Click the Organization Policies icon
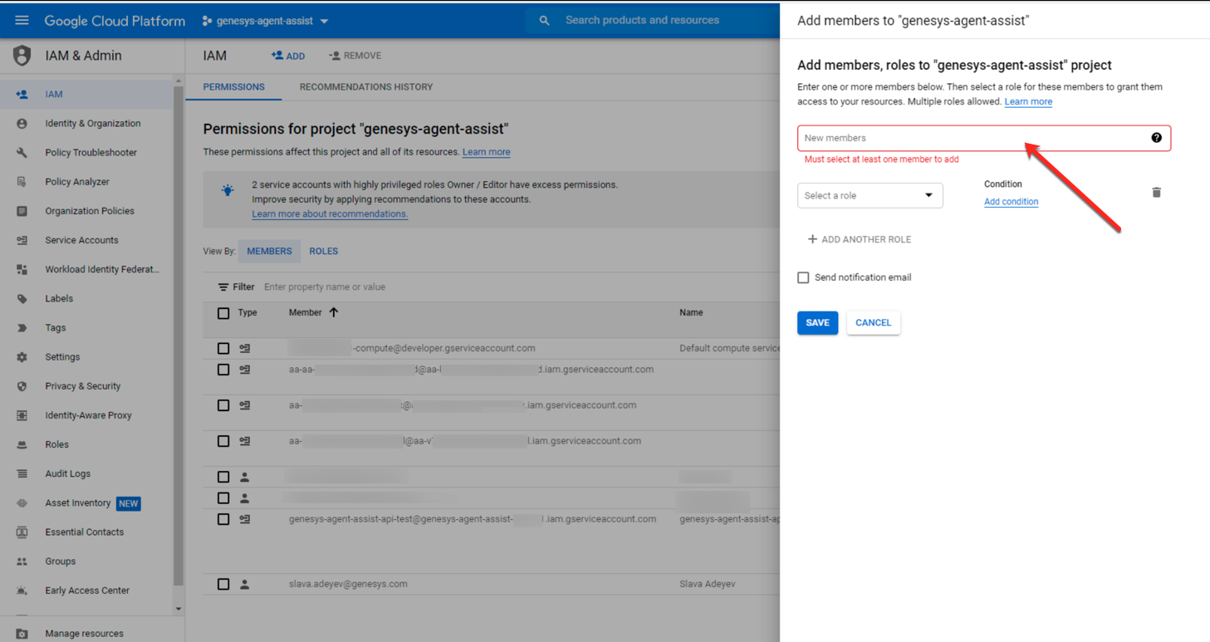Image resolution: width=1210 pixels, height=642 pixels. pos(22,211)
